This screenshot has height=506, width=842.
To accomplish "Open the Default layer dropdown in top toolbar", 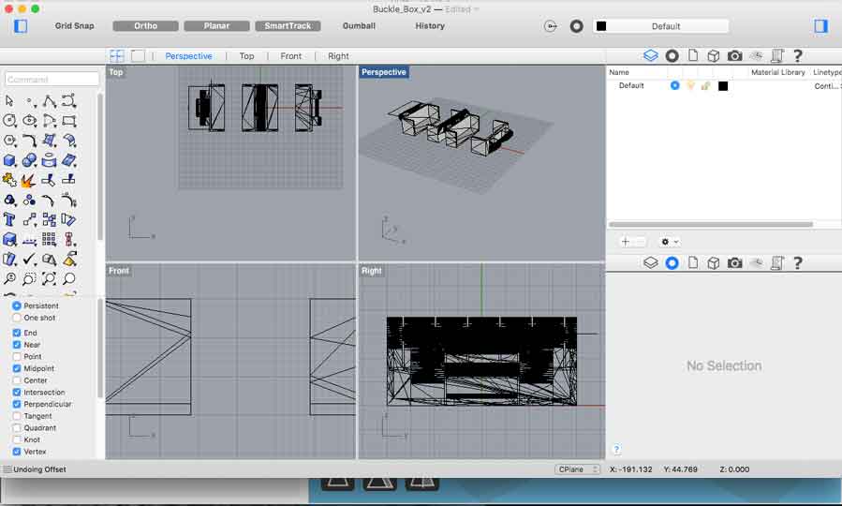I will (661, 26).
